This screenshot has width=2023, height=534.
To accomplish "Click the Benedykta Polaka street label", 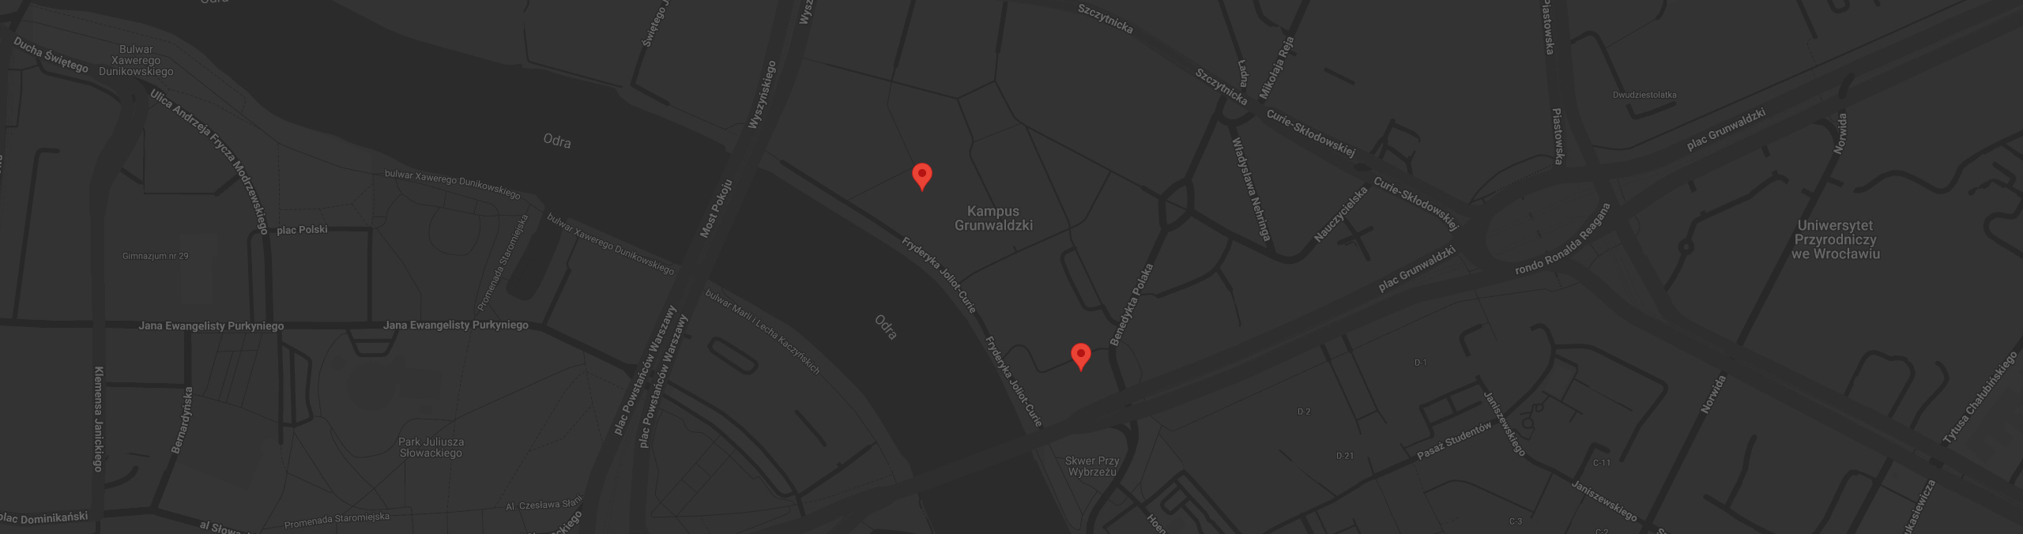I will pyautogui.click(x=1132, y=305).
